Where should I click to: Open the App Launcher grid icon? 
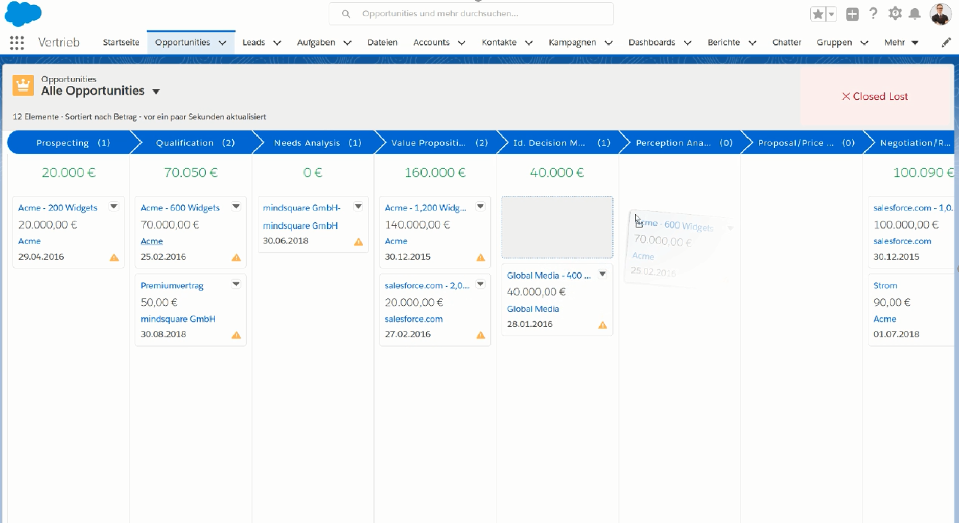tap(17, 43)
